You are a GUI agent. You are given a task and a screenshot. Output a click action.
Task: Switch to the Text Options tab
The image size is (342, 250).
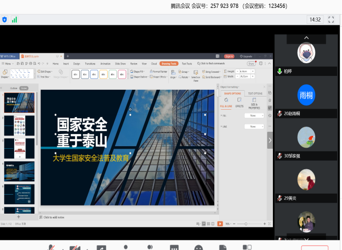click(x=255, y=93)
